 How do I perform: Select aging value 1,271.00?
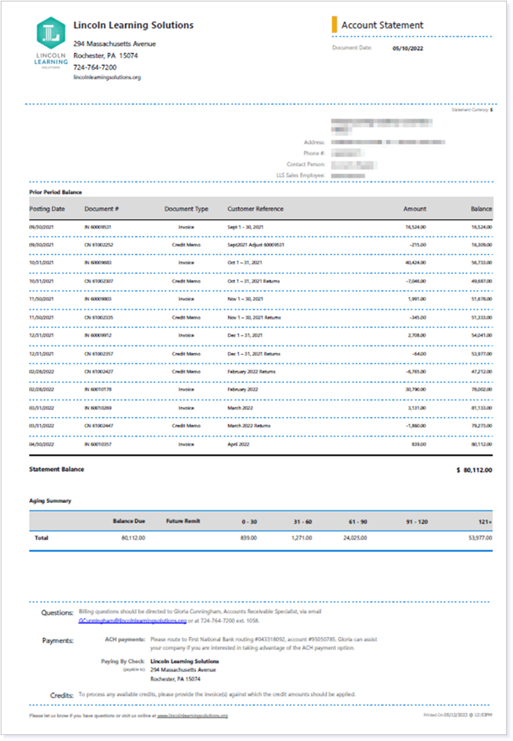pos(302,538)
